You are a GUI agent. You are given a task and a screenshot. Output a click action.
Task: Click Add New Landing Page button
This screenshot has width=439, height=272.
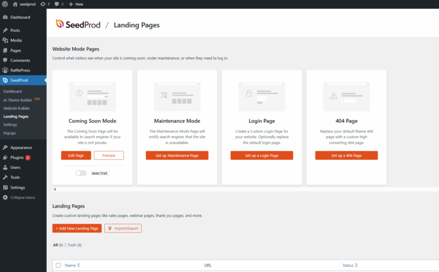pos(77,228)
